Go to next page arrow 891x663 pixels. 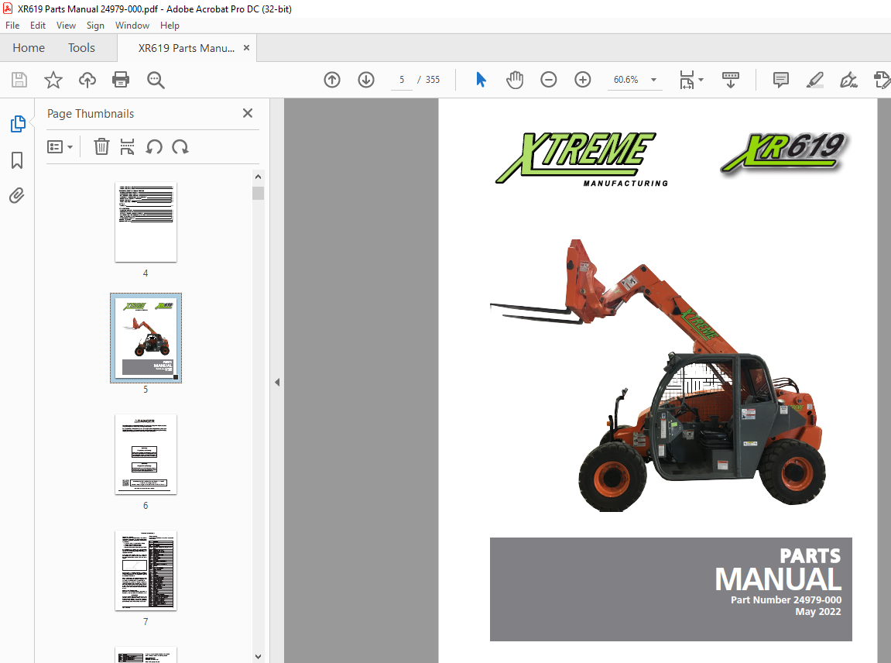click(366, 80)
